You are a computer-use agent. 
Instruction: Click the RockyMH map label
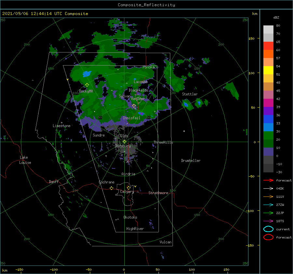pos(86,91)
